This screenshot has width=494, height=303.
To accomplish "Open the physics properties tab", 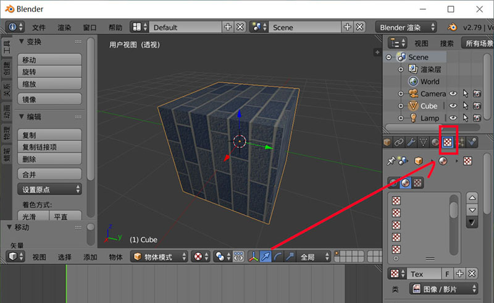I will click(472, 142).
